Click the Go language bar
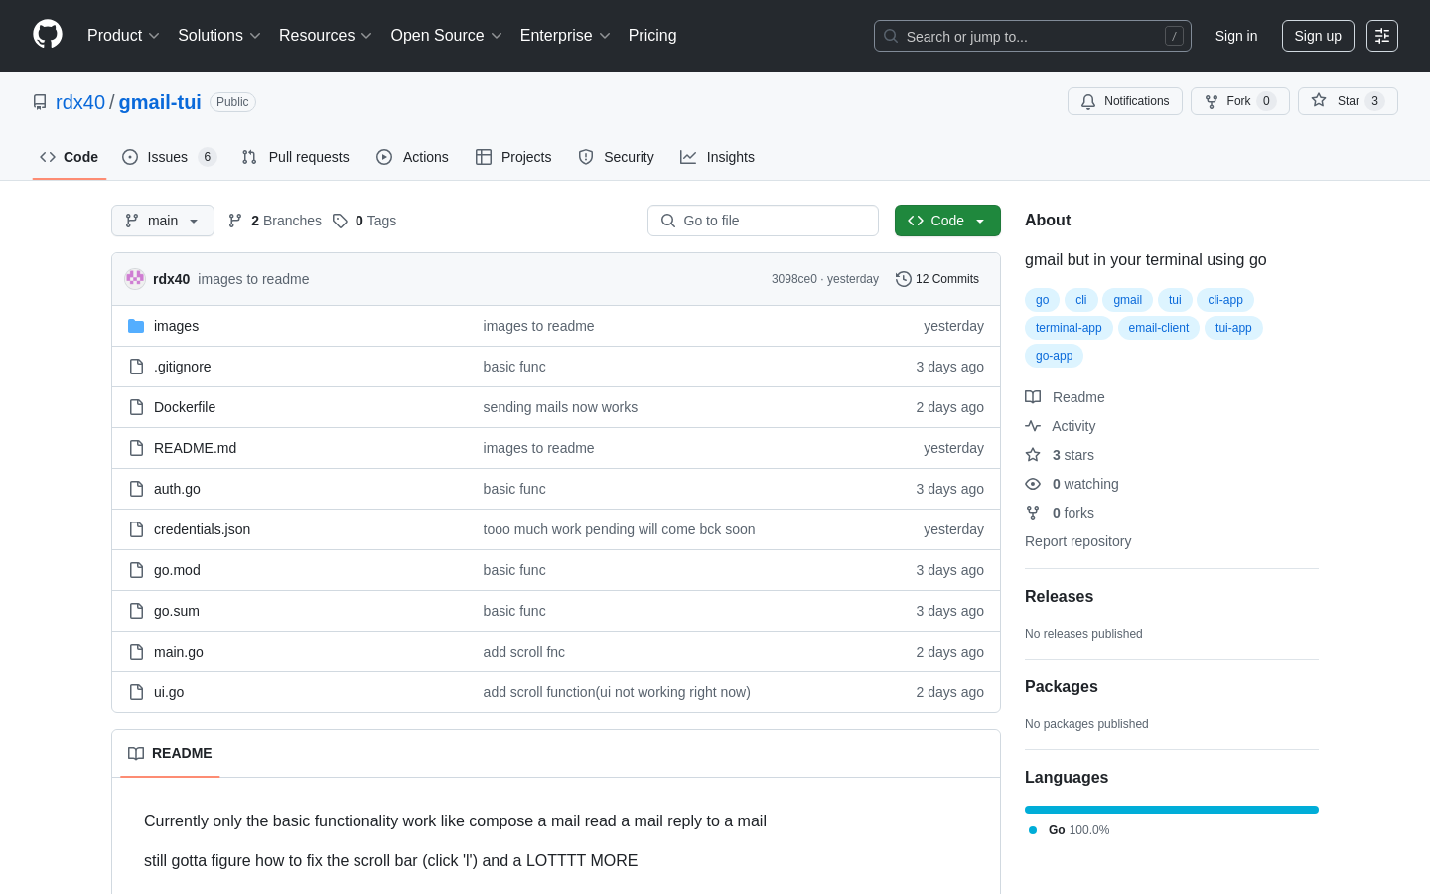The image size is (1430, 894). [1172, 810]
